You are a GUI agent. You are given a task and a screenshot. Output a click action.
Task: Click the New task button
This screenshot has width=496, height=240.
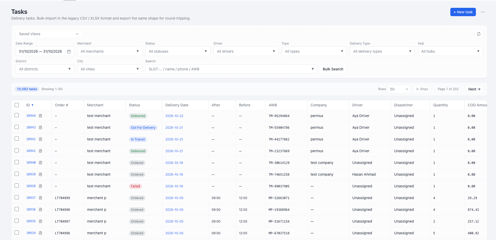coord(463,12)
